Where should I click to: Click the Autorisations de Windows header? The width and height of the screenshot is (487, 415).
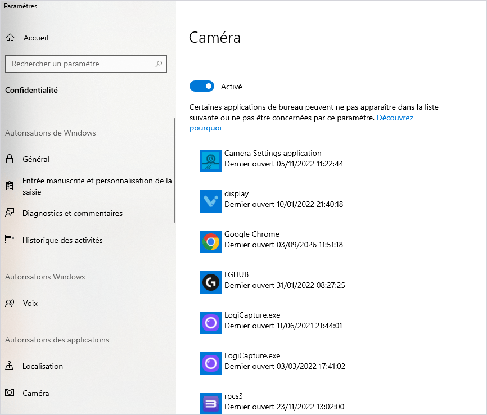tap(50, 133)
